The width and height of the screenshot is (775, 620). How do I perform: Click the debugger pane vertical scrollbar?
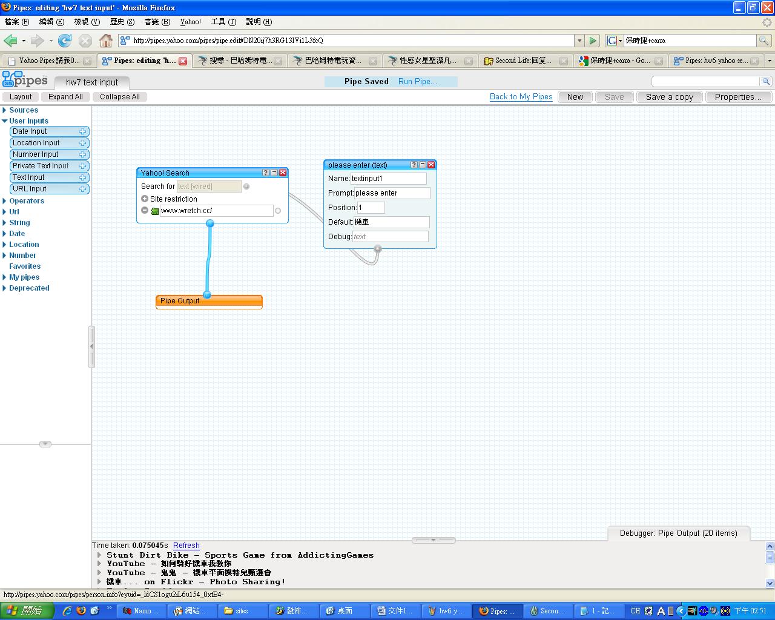pyautogui.click(x=770, y=564)
